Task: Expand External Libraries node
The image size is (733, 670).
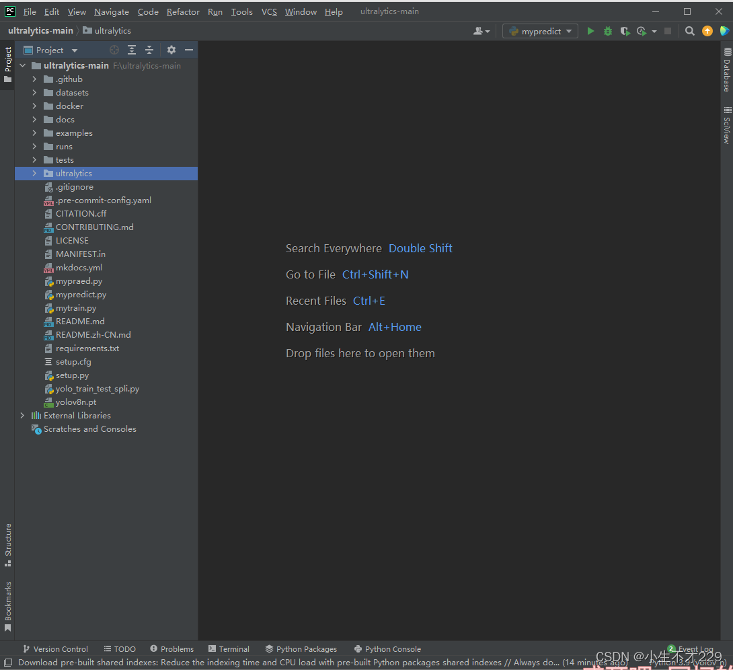Action: pyautogui.click(x=22, y=416)
